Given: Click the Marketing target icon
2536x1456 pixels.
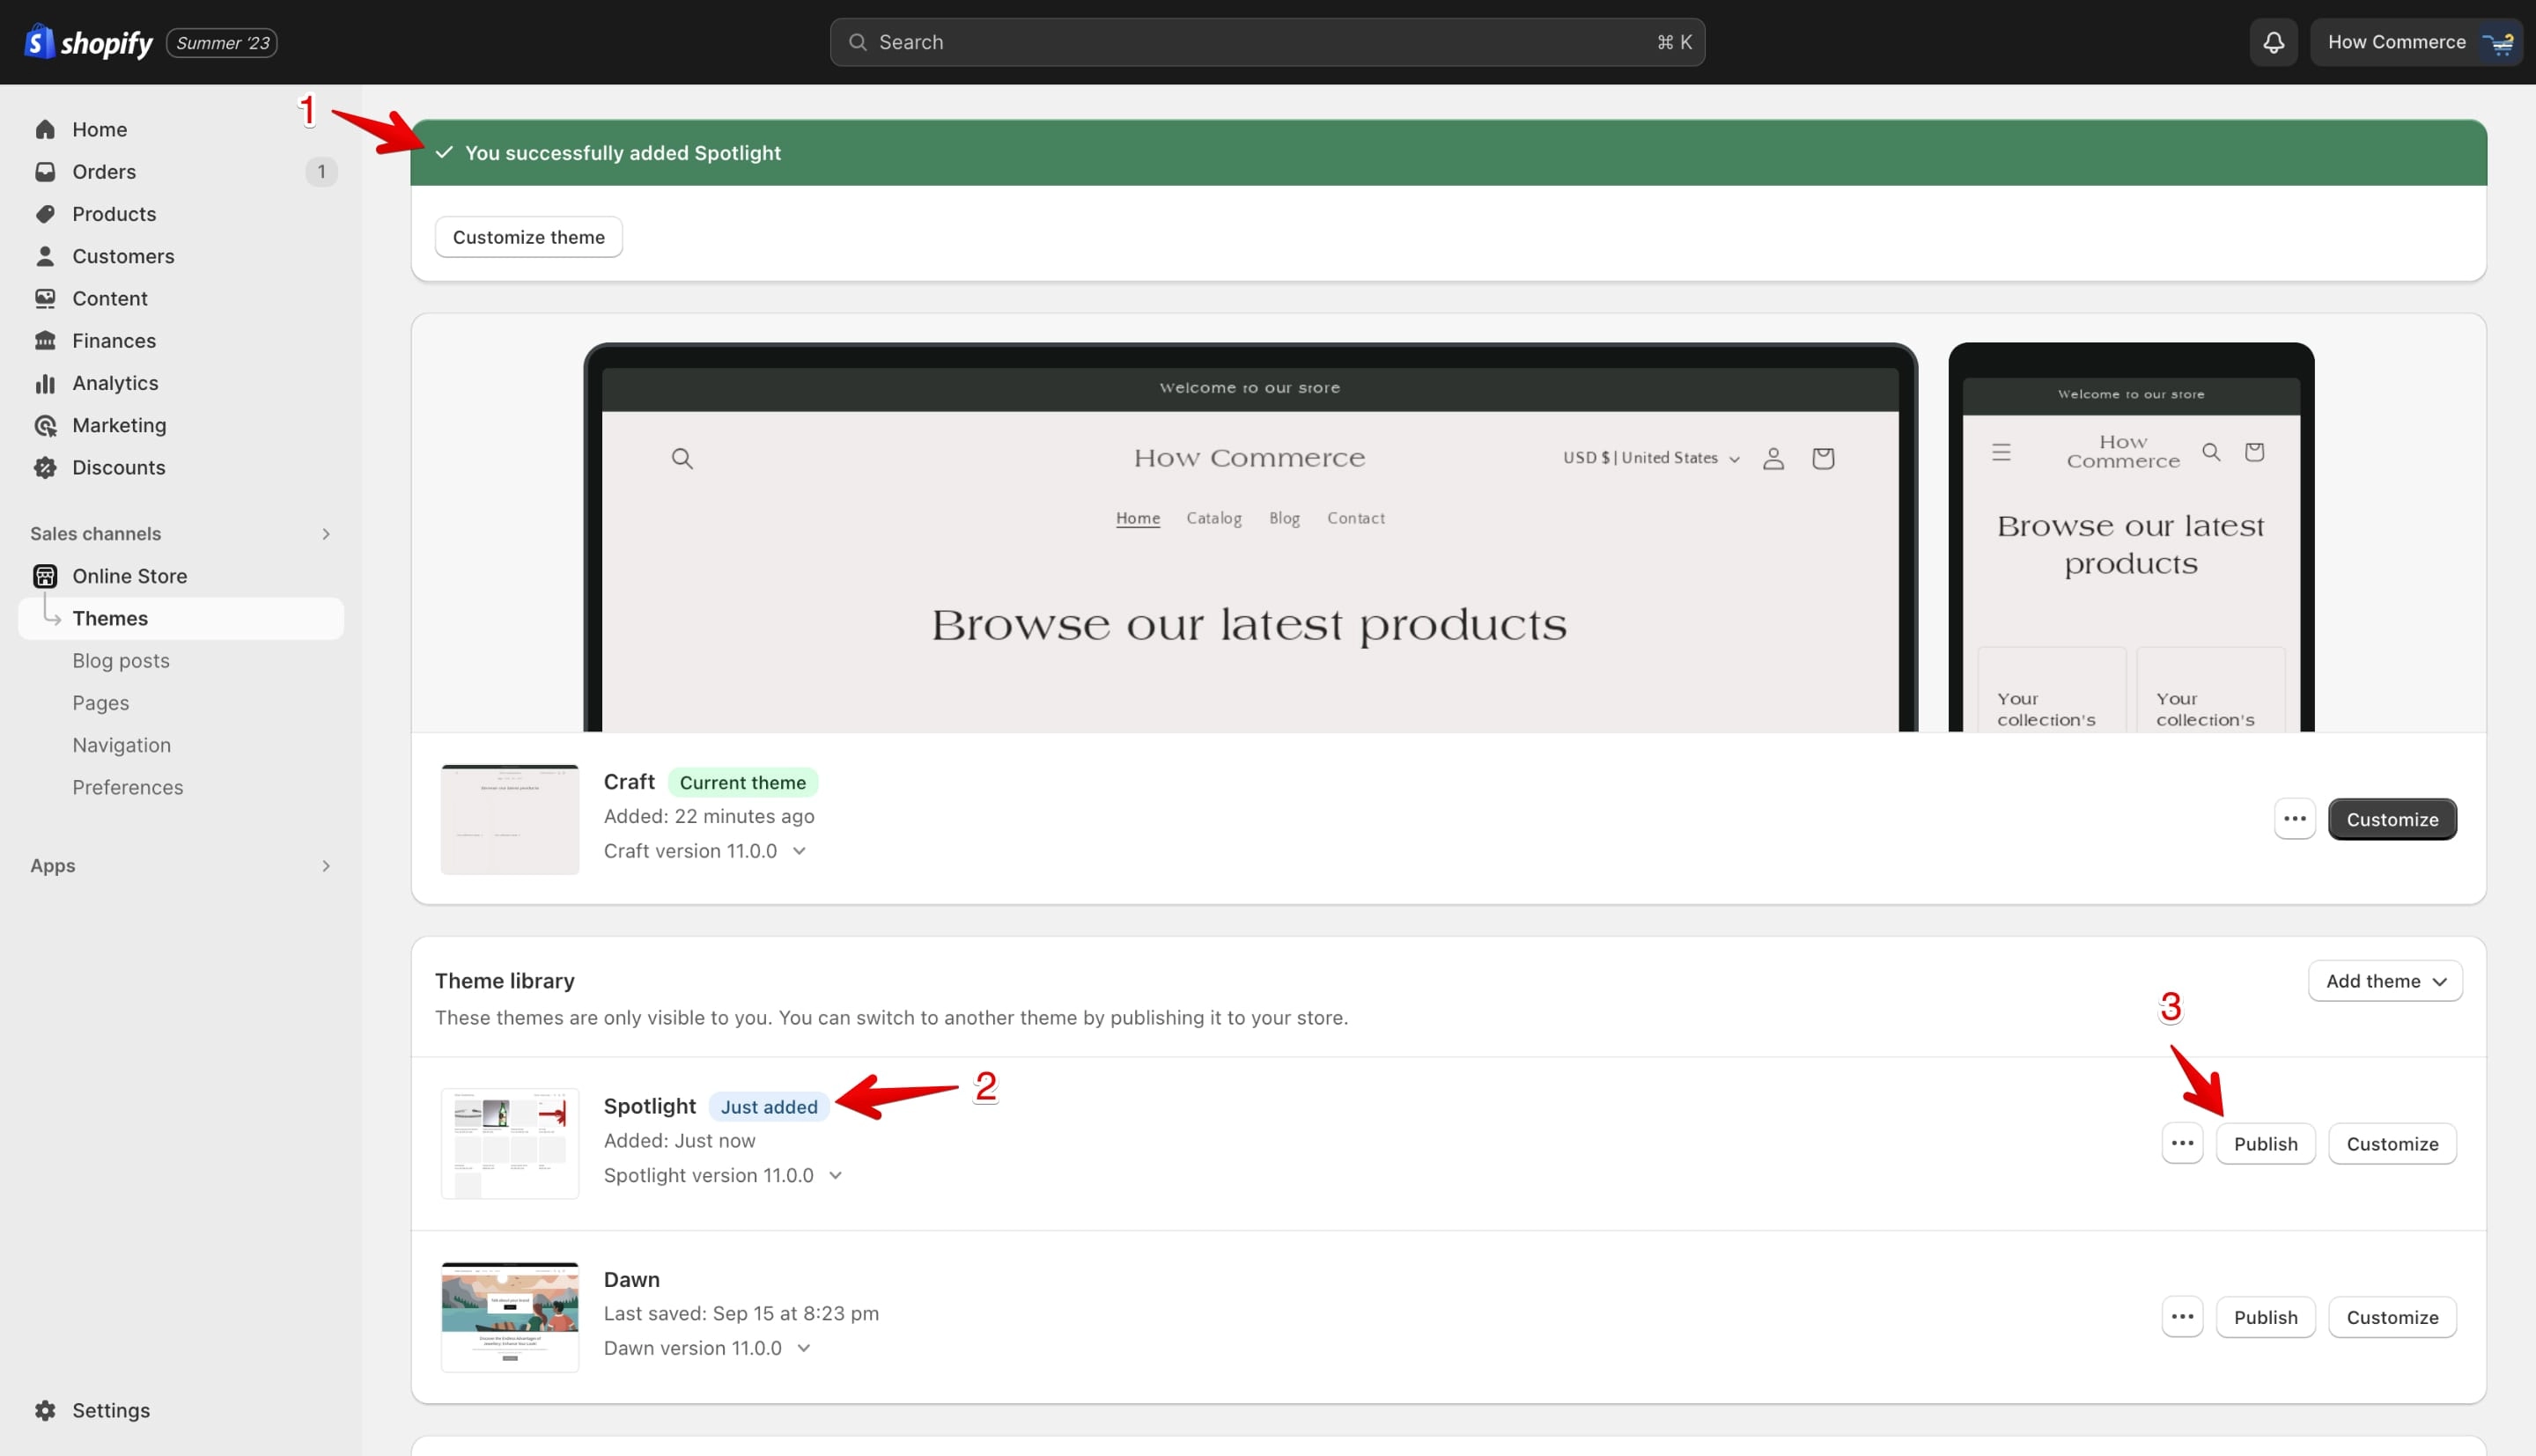Looking at the screenshot, I should click(x=45, y=425).
